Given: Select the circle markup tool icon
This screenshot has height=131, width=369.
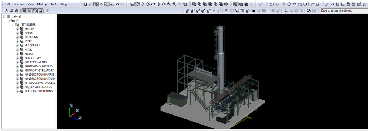Looking at the screenshot, I should coord(289,4).
